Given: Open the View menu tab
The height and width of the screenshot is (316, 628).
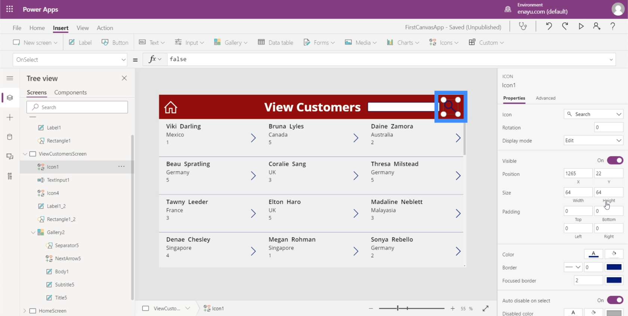Looking at the screenshot, I should point(83,28).
